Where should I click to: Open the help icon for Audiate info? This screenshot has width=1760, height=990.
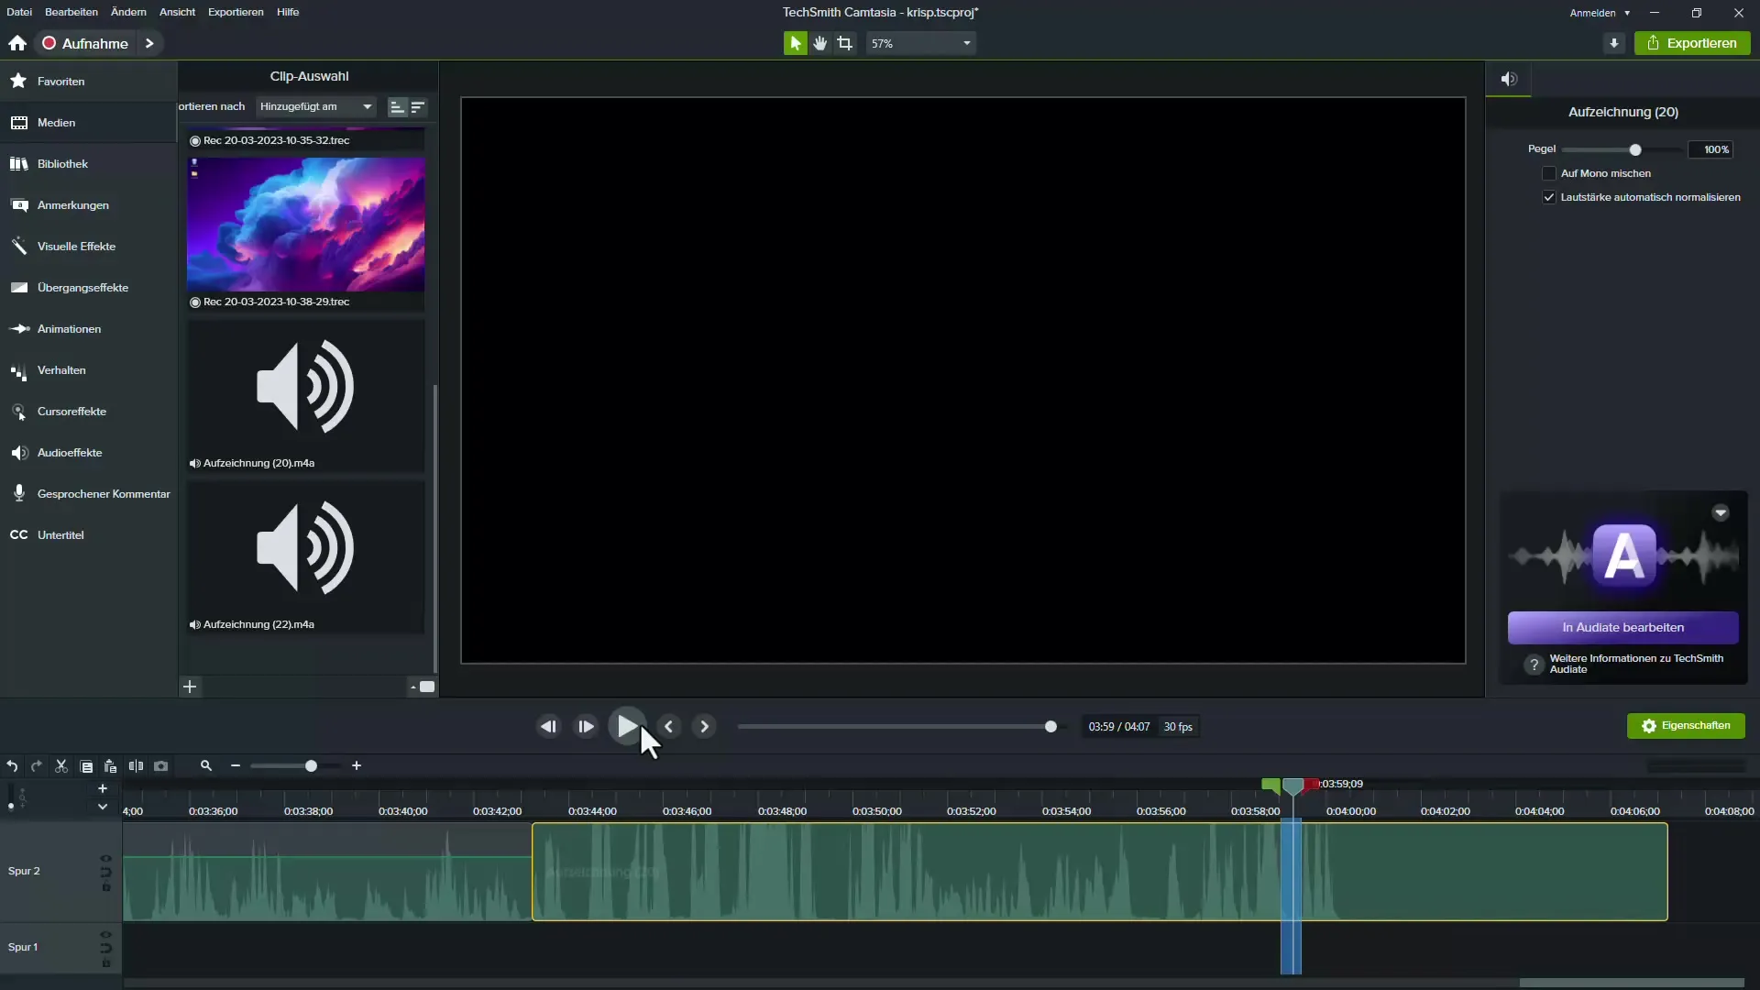click(1534, 665)
